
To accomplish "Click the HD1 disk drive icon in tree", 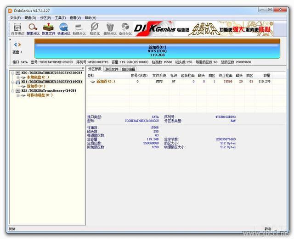I will (18, 82).
